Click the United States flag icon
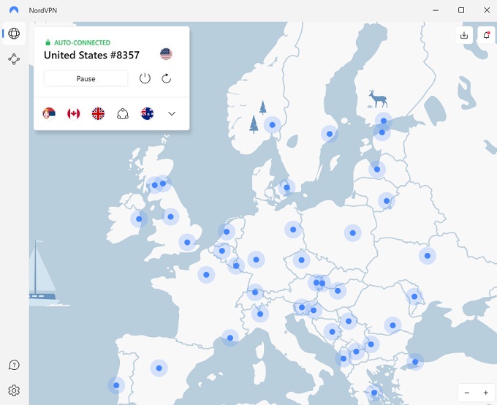 tap(166, 54)
